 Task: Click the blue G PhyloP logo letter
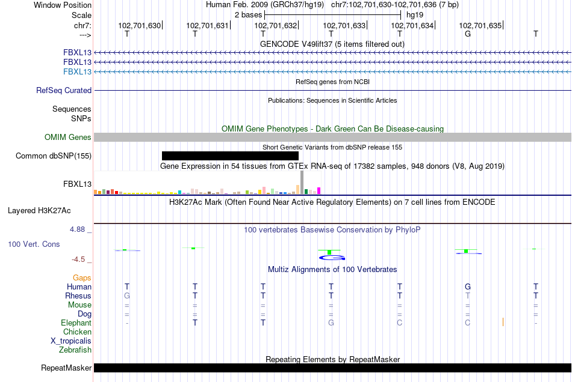click(332, 258)
